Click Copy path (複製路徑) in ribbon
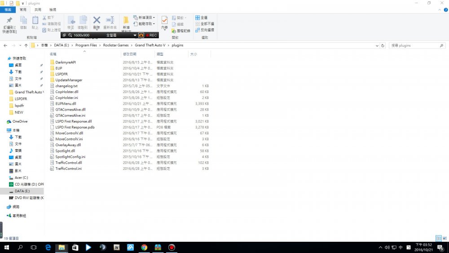The height and width of the screenshot is (253, 449). [52, 24]
